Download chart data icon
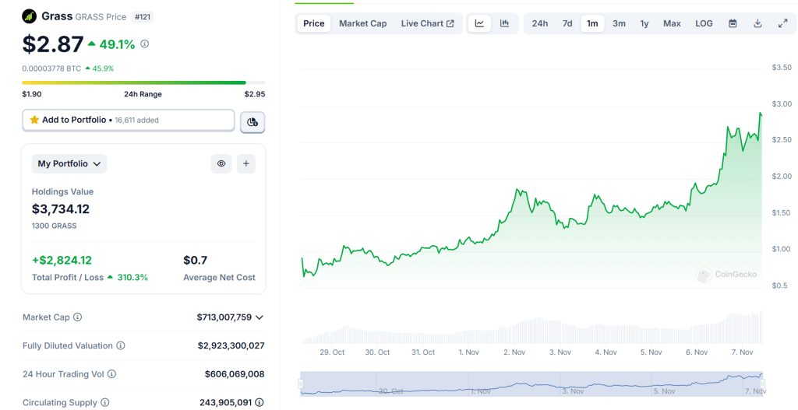798x410 pixels. pyautogui.click(x=757, y=23)
